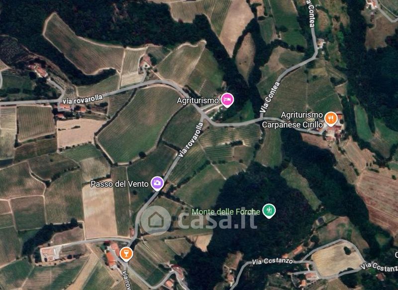Image resolution: width=398 pixels, height=290 pixels.
Task: Select the purple camera pin
Action: (157, 183)
